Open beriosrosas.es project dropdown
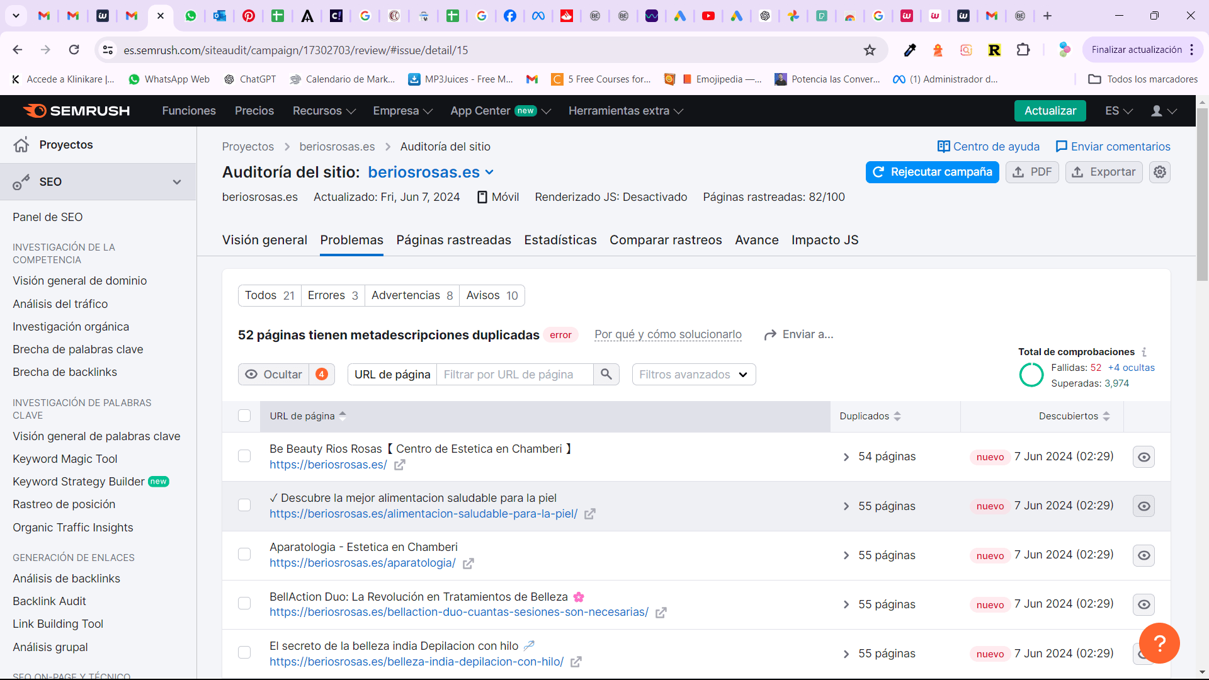This screenshot has height=680, width=1209. point(431,172)
